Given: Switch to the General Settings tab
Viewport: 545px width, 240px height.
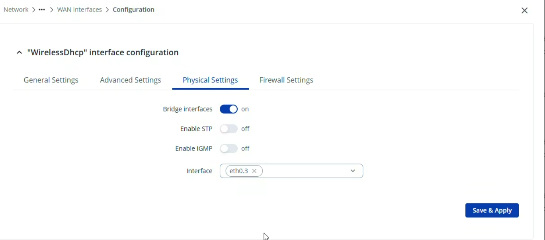Looking at the screenshot, I should pyautogui.click(x=51, y=80).
